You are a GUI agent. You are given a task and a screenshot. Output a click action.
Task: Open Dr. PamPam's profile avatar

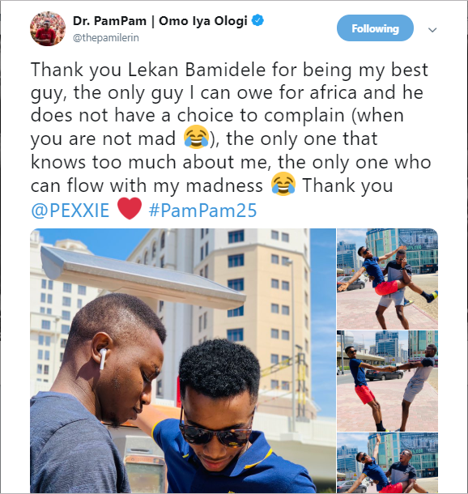tap(48, 28)
